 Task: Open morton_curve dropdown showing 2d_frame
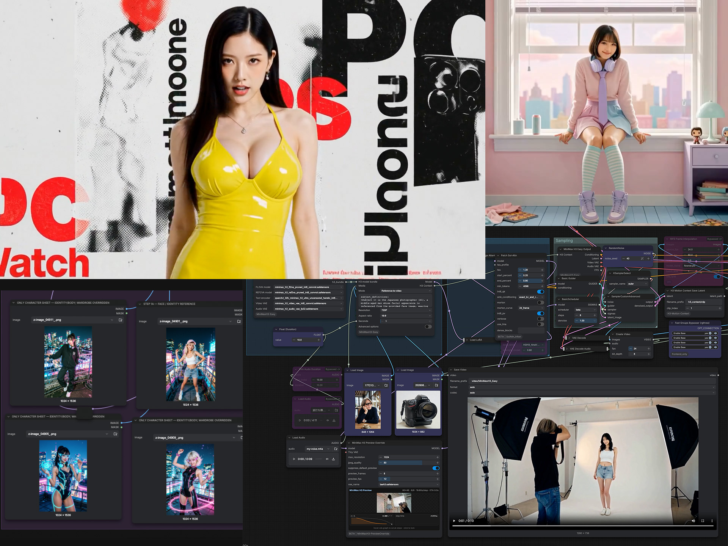pyautogui.click(x=531, y=308)
